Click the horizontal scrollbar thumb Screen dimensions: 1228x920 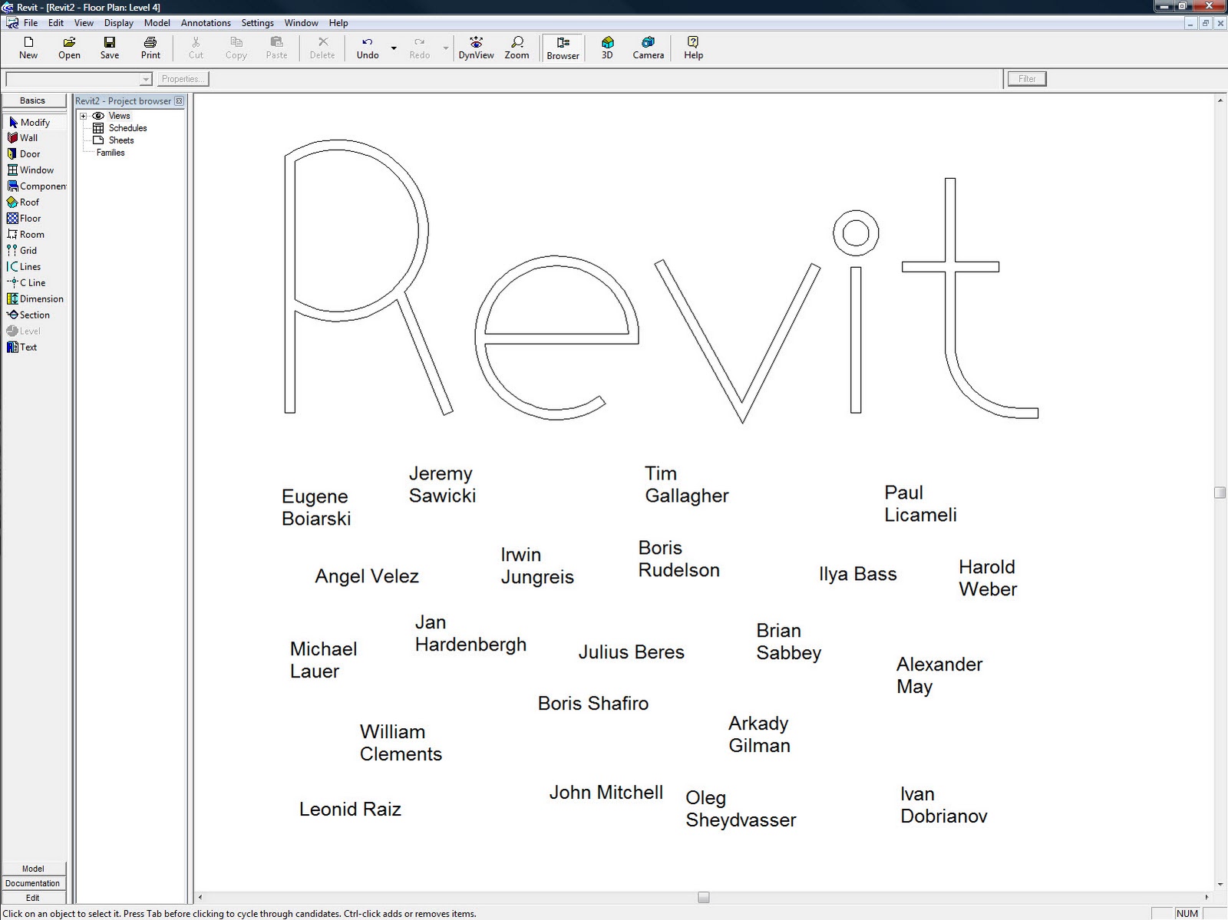point(703,897)
